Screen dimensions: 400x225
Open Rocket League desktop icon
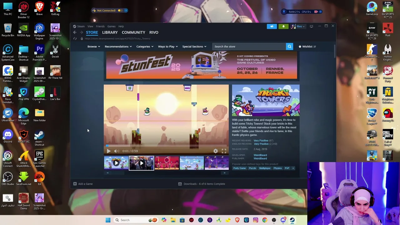click(x=372, y=116)
